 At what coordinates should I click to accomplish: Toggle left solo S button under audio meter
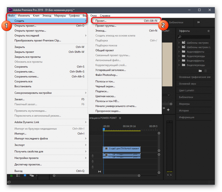[x=168, y=175]
